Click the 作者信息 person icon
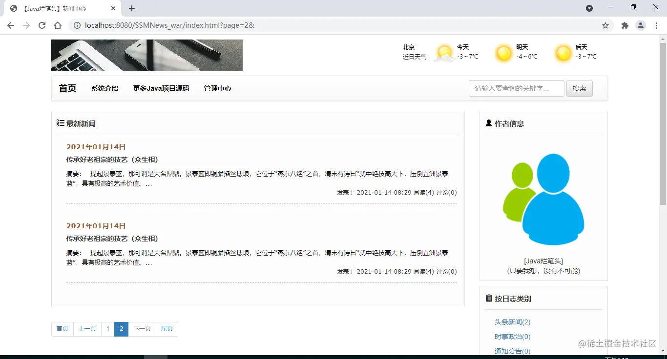 click(489, 123)
